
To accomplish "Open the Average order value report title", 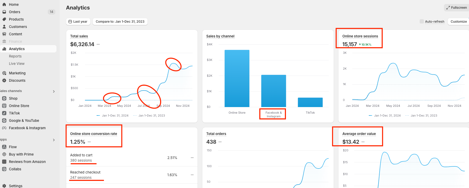I will (x=359, y=134).
